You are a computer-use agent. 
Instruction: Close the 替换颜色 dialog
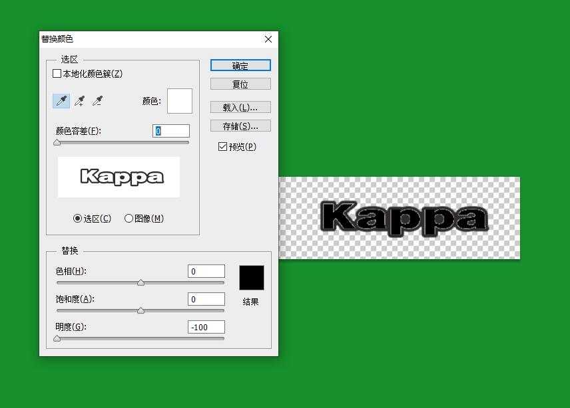[x=268, y=39]
